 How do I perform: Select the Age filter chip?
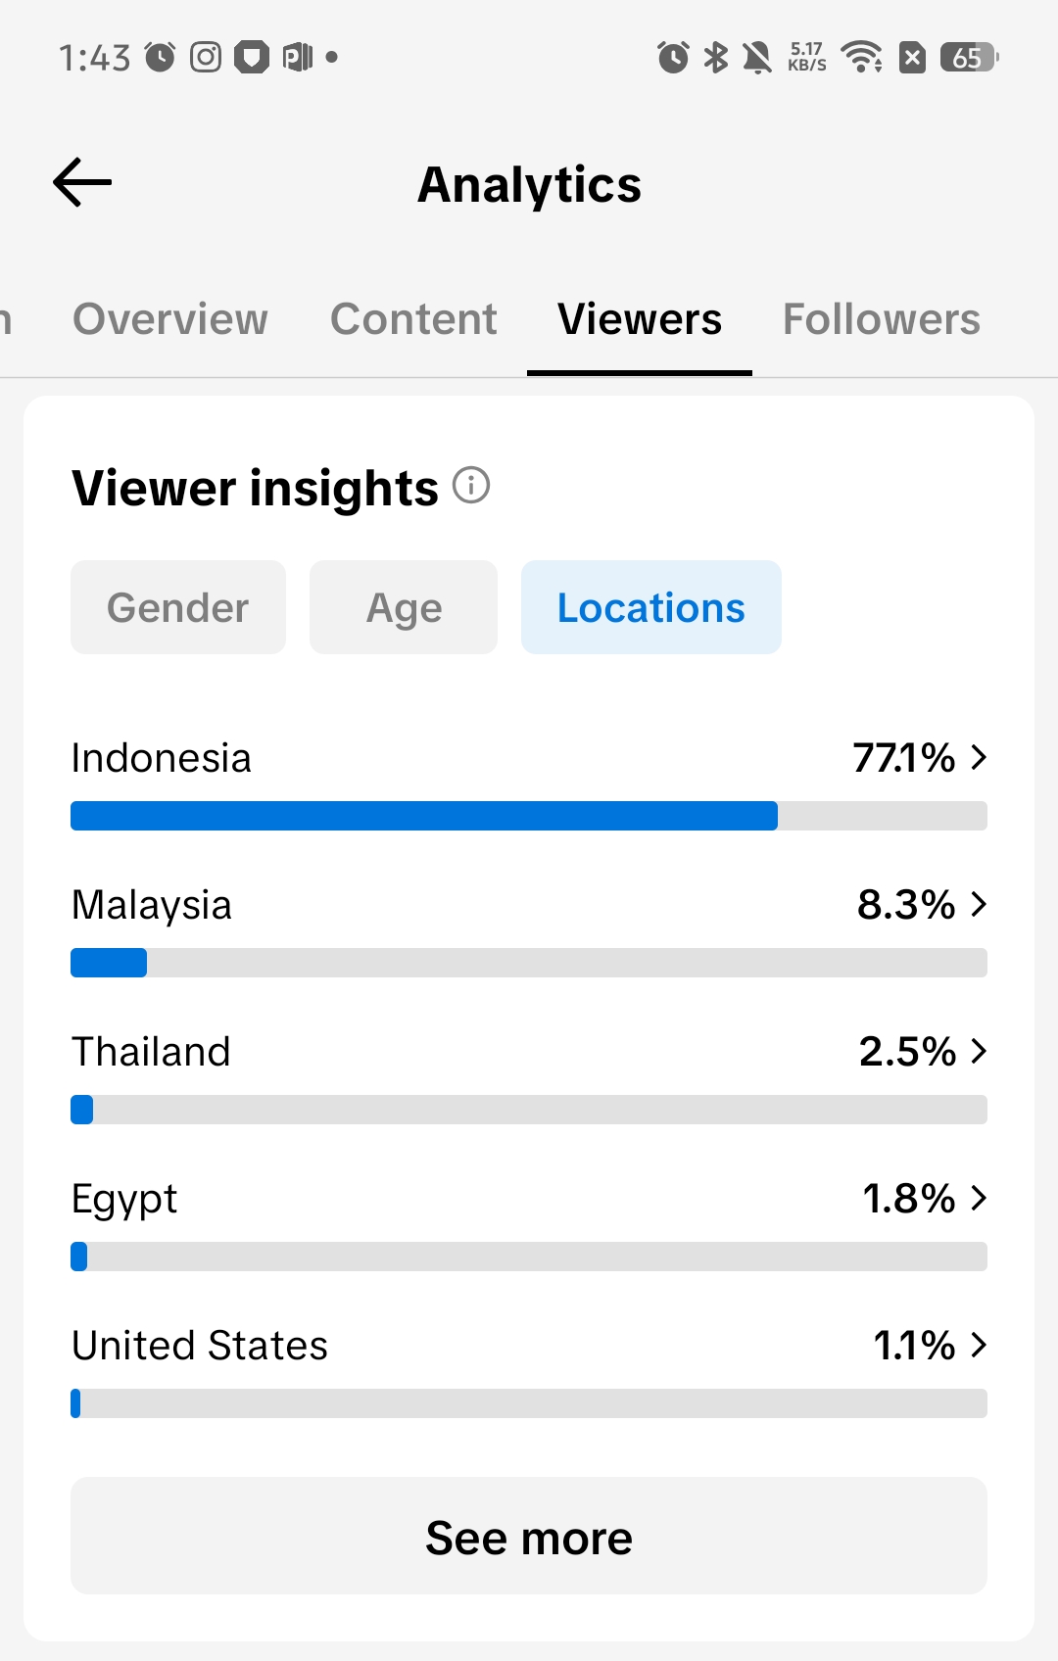click(404, 607)
